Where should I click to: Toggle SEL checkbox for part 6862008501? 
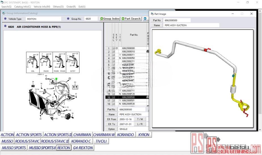(x=113, y=101)
